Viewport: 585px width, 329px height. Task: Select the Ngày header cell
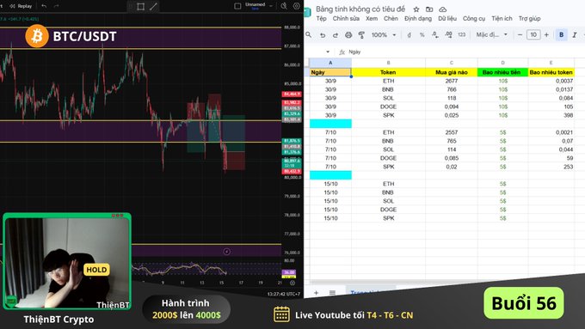click(x=330, y=72)
